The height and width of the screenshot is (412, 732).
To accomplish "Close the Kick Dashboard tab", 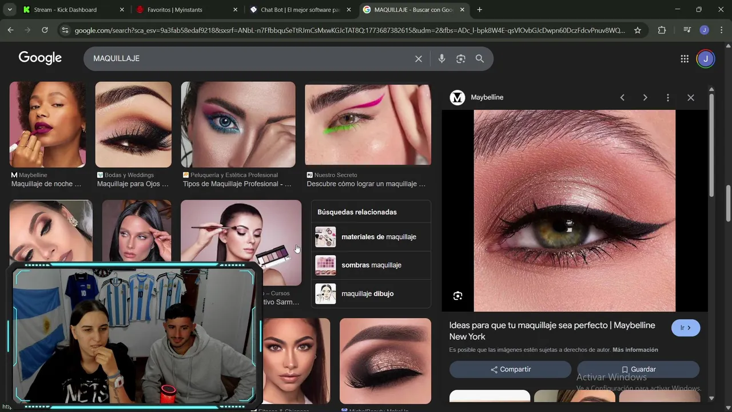I will tap(122, 10).
